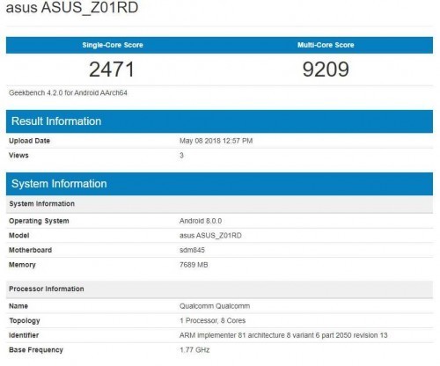This screenshot has width=440, height=366.
Task: Click the sdm845 motherboard value
Action: [x=192, y=250]
